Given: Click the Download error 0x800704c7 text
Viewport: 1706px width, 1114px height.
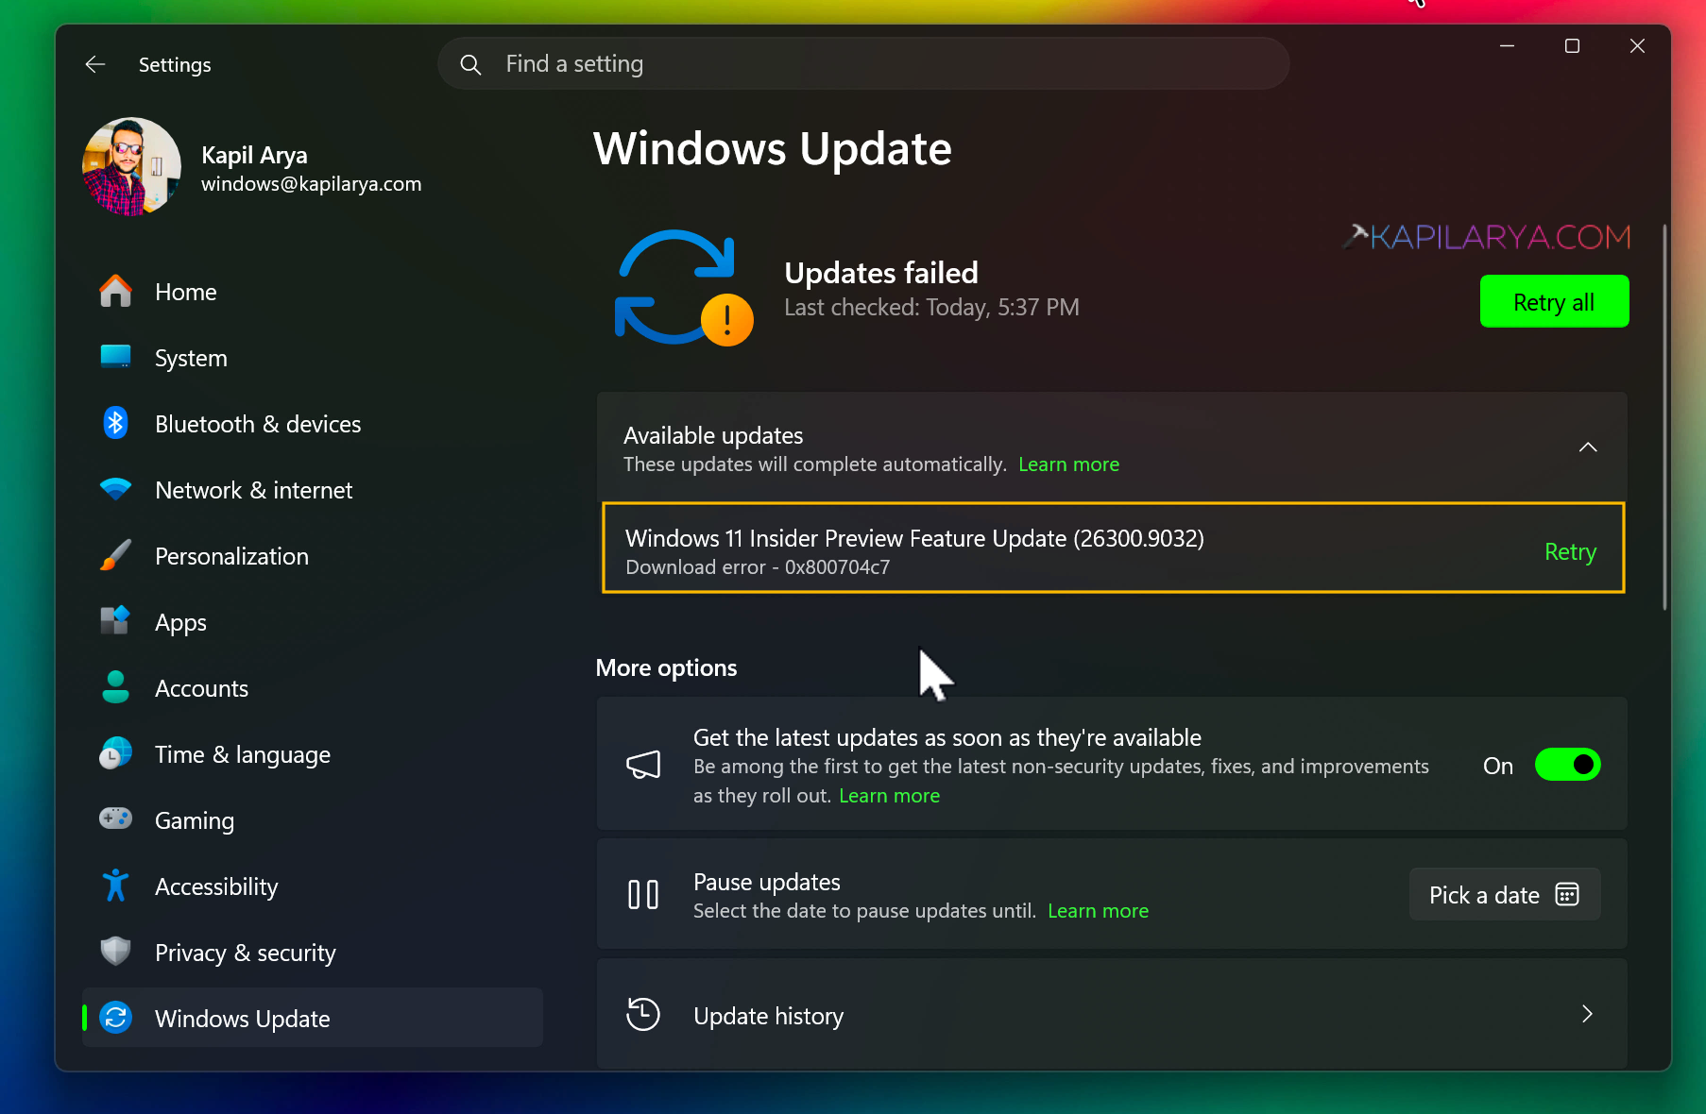Looking at the screenshot, I should 758,567.
